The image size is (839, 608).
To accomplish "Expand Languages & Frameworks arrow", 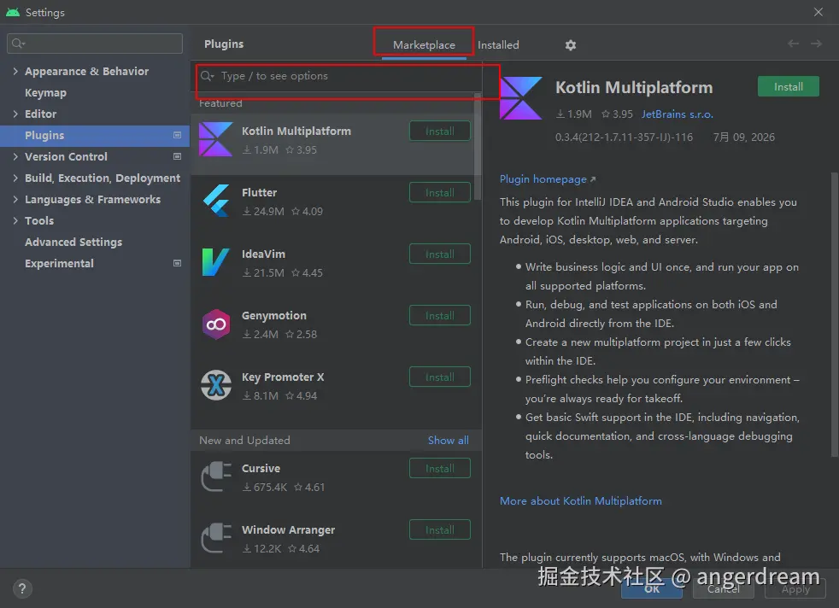I will coord(15,200).
